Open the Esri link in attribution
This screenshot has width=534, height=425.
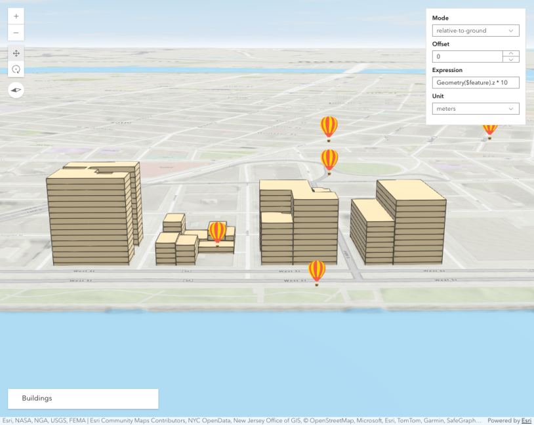point(526,420)
